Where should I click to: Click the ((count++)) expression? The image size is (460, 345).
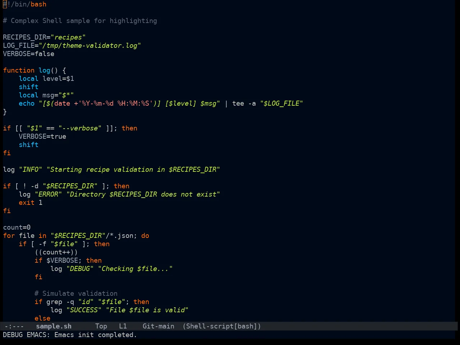[x=56, y=252]
